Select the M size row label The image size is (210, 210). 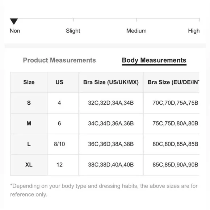click(29, 123)
